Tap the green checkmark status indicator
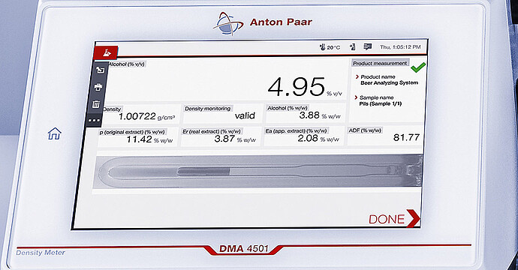518x270 pixels. click(x=418, y=67)
